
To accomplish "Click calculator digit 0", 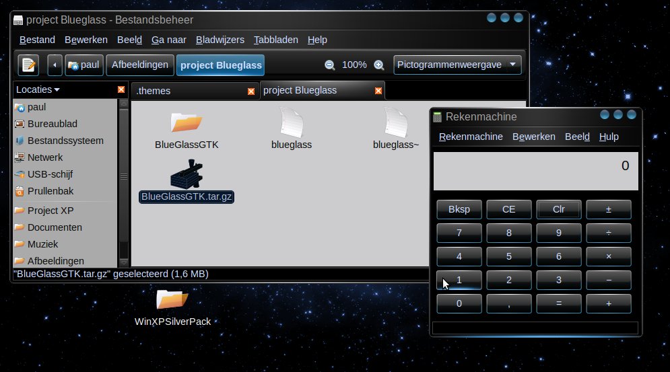I will 459,303.
